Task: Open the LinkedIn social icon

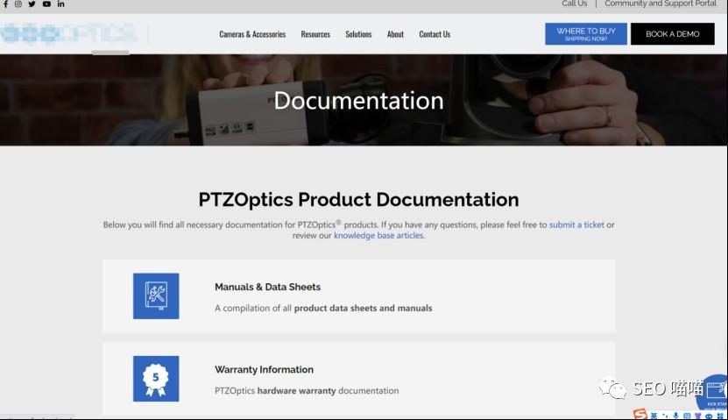Action: [x=60, y=4]
